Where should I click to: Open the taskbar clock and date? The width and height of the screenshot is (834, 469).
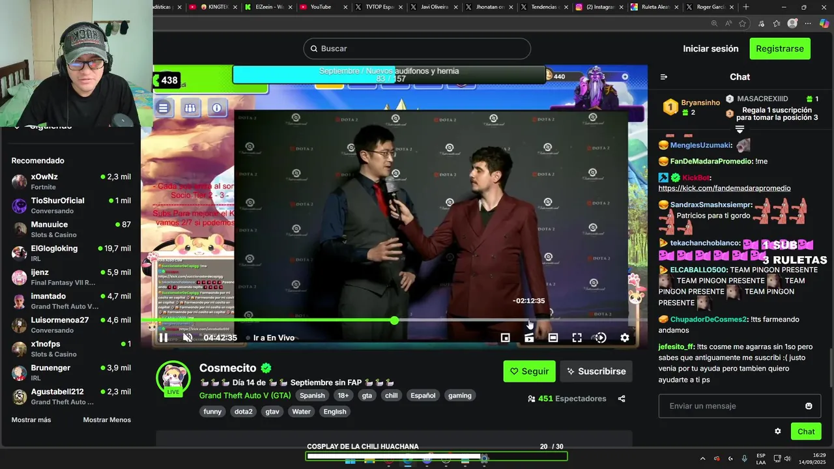pyautogui.click(x=812, y=459)
